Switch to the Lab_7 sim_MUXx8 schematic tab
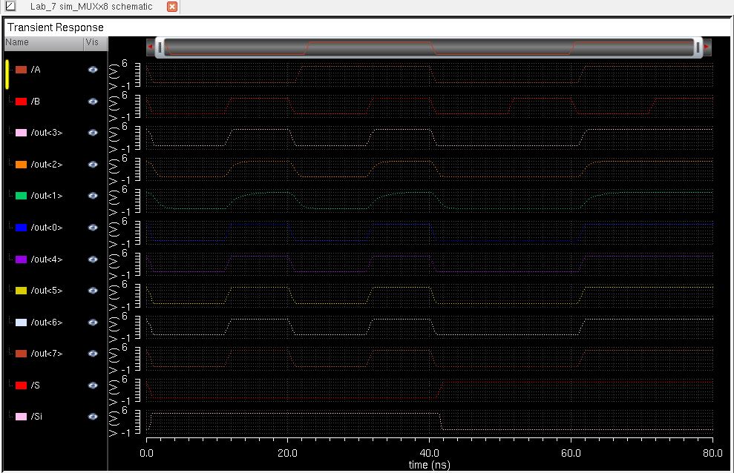Viewport: 734px width, 473px height. 91,7
